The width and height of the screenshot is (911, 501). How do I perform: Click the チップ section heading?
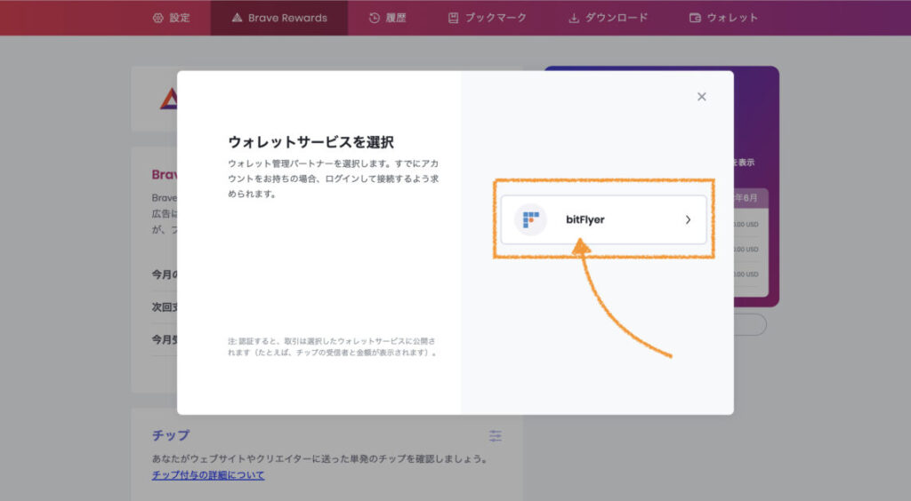coord(170,435)
